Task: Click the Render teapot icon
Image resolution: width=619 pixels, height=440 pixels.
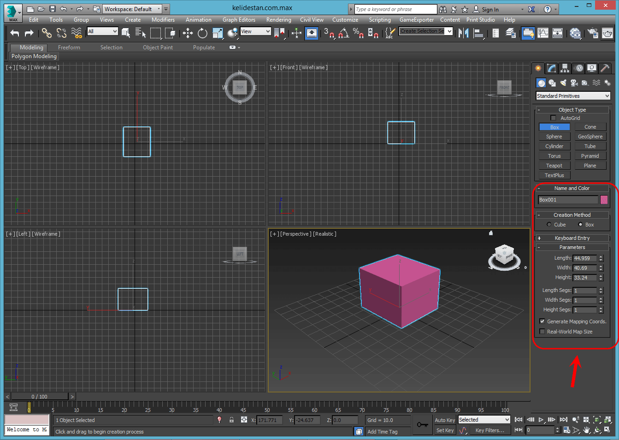Action: point(607,33)
